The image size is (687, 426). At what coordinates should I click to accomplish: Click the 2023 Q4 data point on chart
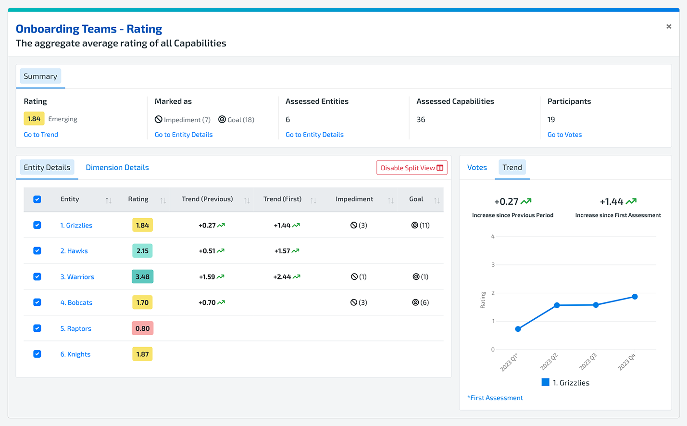point(635,297)
